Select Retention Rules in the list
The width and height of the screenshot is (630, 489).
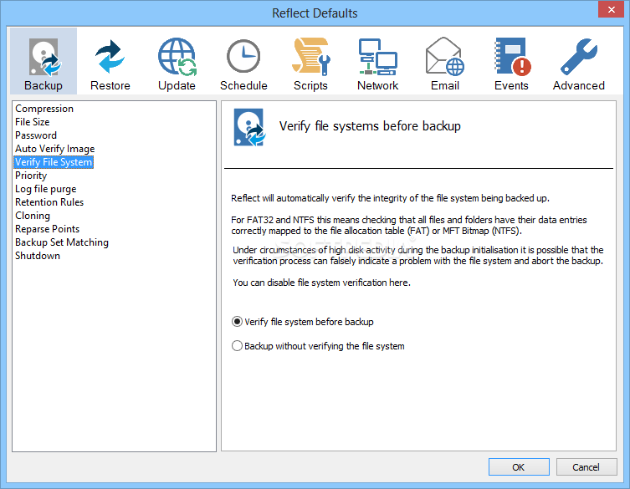tap(49, 202)
